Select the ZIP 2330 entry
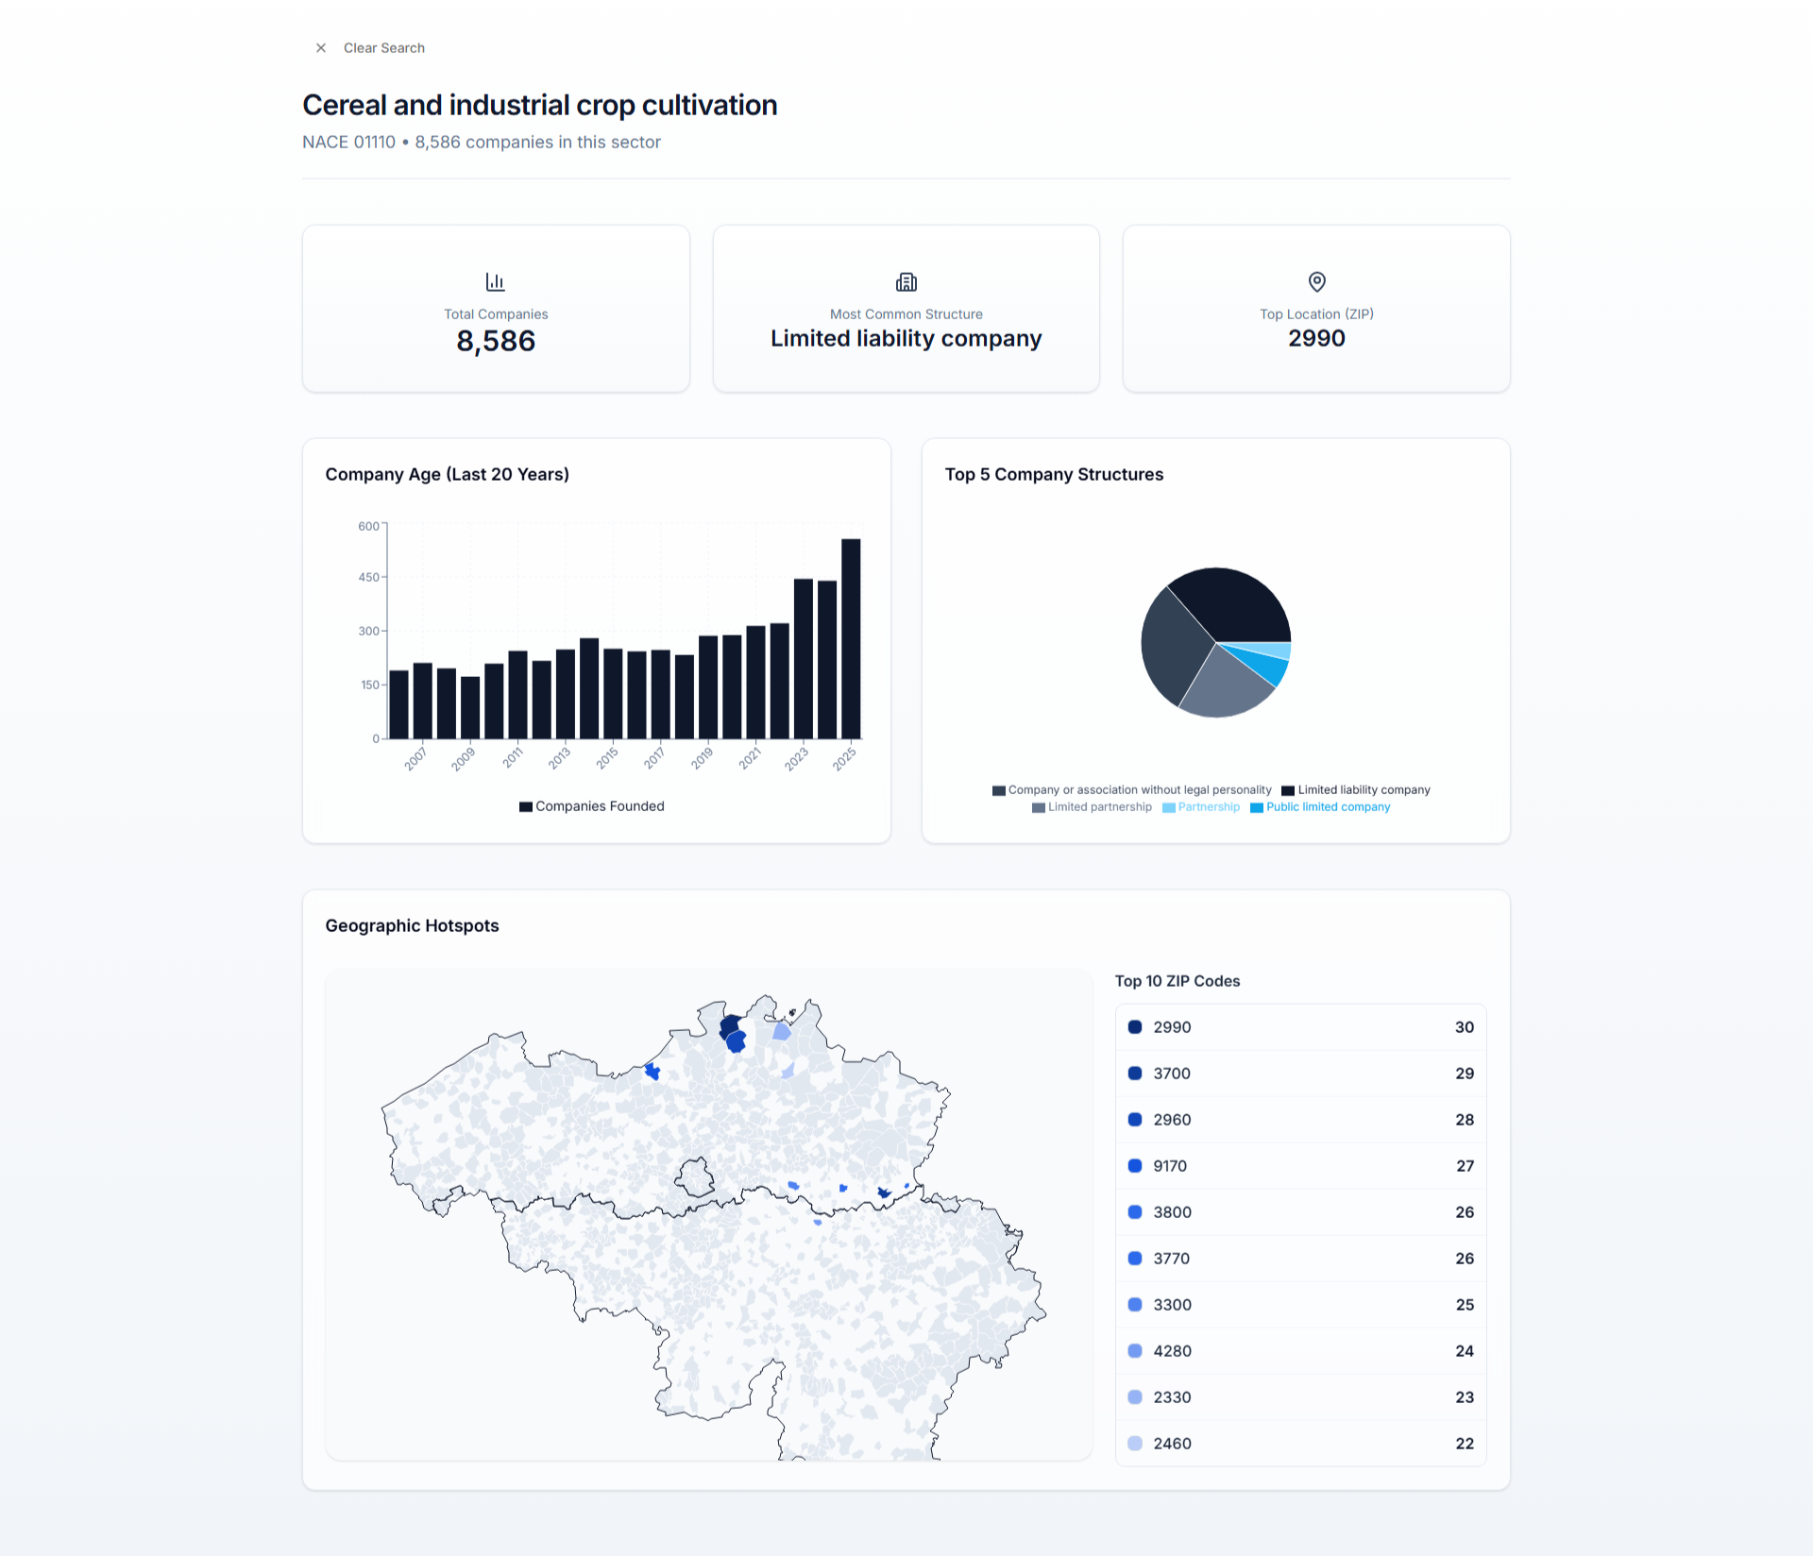 point(1300,1396)
